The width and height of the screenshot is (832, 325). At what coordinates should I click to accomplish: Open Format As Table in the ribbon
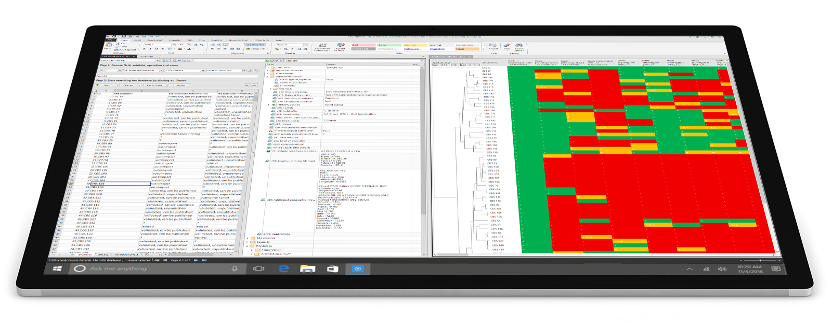(340, 47)
